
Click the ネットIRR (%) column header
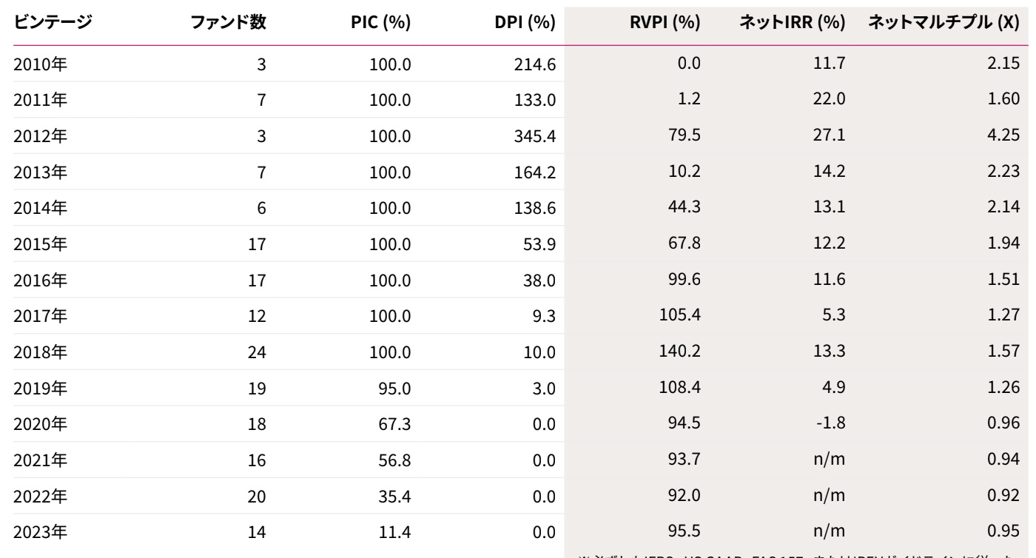[793, 22]
